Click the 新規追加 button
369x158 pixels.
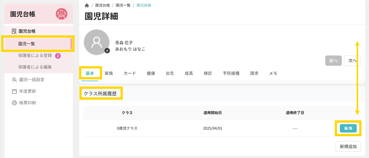[x=348, y=146]
